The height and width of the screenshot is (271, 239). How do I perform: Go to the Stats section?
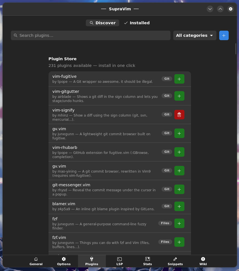click(147, 261)
